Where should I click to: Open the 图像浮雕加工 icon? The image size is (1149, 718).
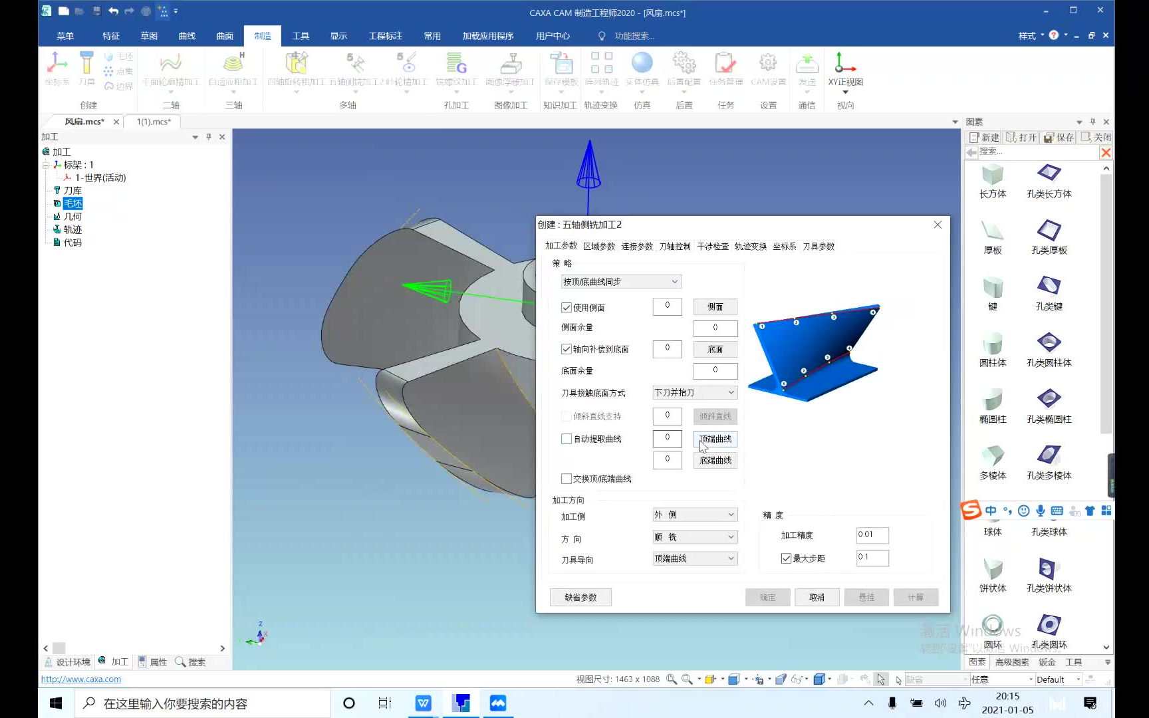click(x=510, y=69)
